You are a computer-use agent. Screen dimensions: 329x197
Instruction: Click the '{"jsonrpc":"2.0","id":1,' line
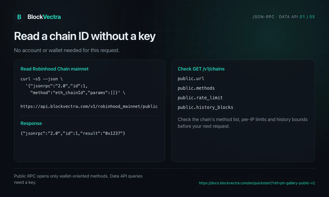coord(57,86)
